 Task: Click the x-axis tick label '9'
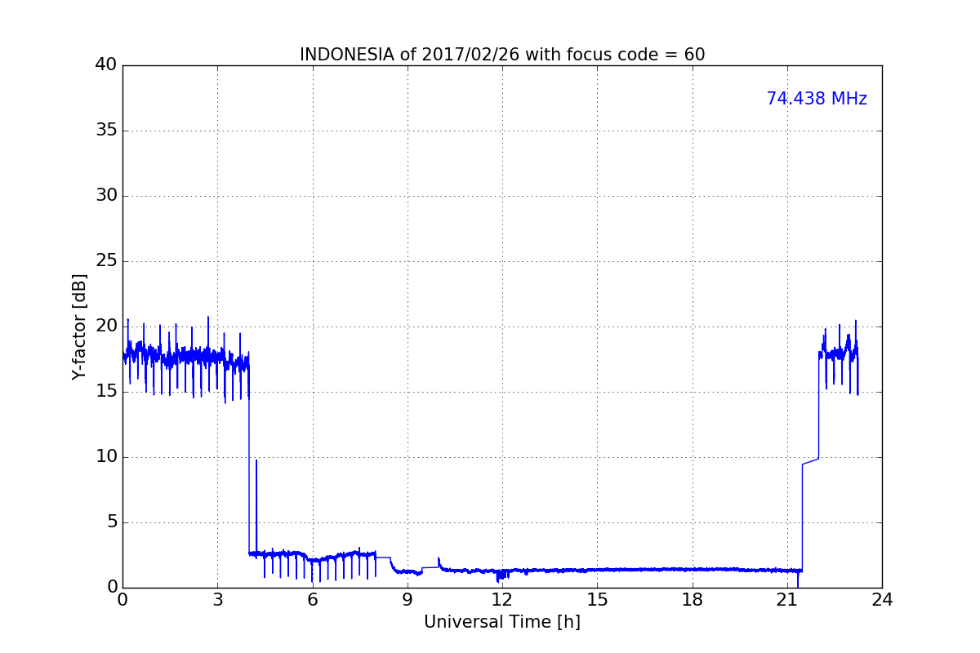pyautogui.click(x=408, y=600)
